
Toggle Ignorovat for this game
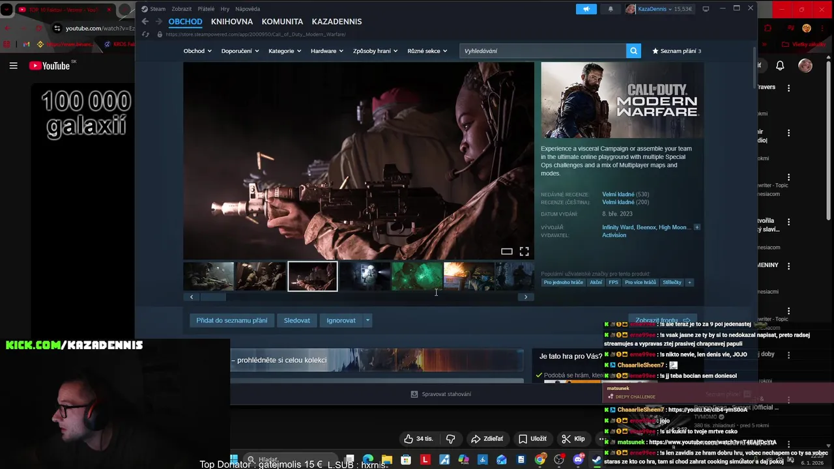click(341, 320)
